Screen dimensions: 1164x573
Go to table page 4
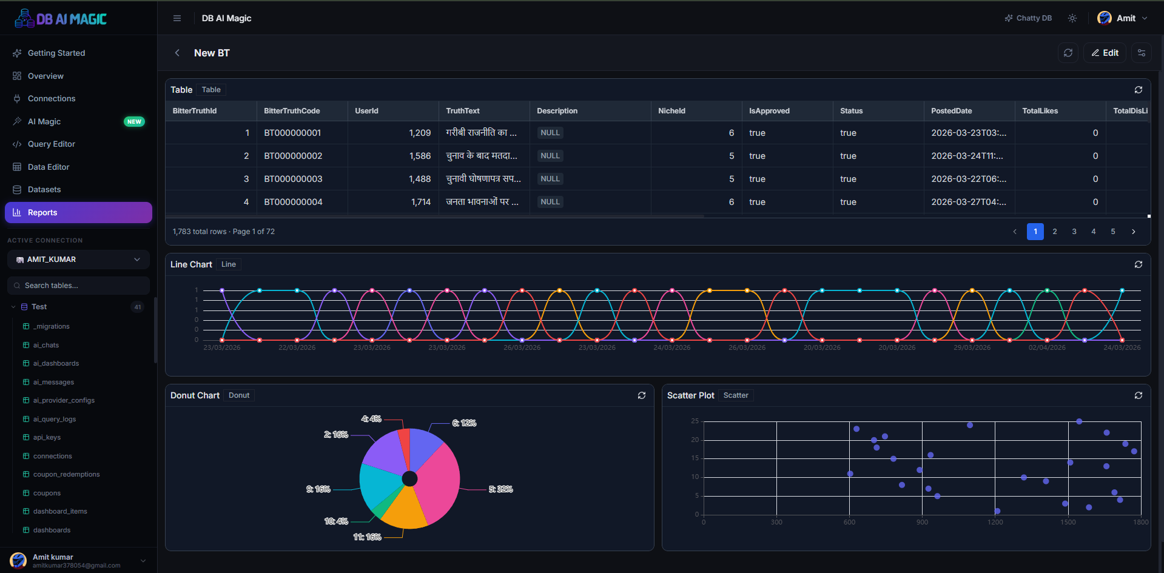pyautogui.click(x=1094, y=232)
